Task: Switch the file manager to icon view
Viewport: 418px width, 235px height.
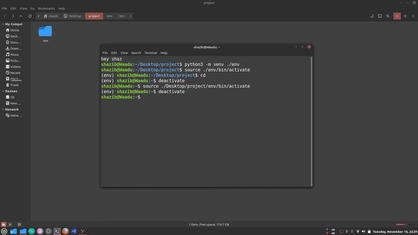Action: (397, 16)
